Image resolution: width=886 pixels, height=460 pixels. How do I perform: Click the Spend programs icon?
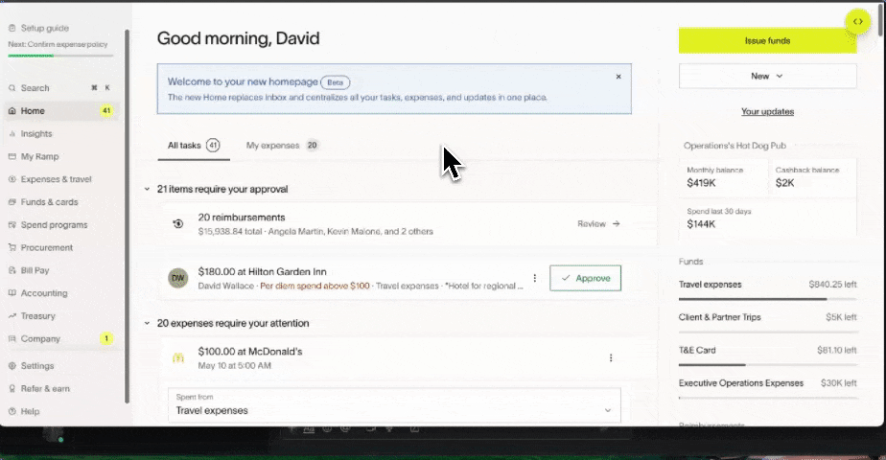tap(12, 224)
